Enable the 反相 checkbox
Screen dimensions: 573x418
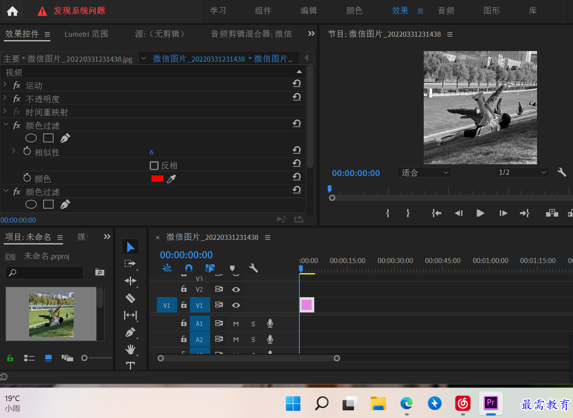click(x=154, y=166)
